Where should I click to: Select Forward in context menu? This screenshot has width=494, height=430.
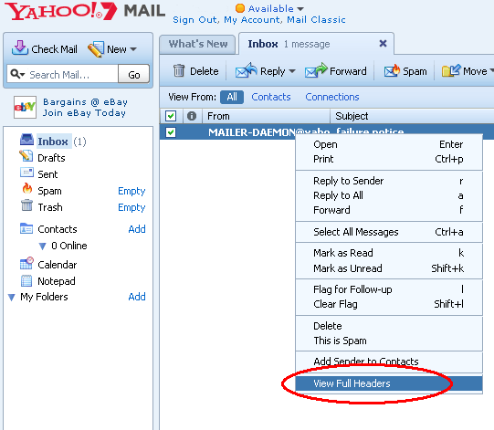389,210
